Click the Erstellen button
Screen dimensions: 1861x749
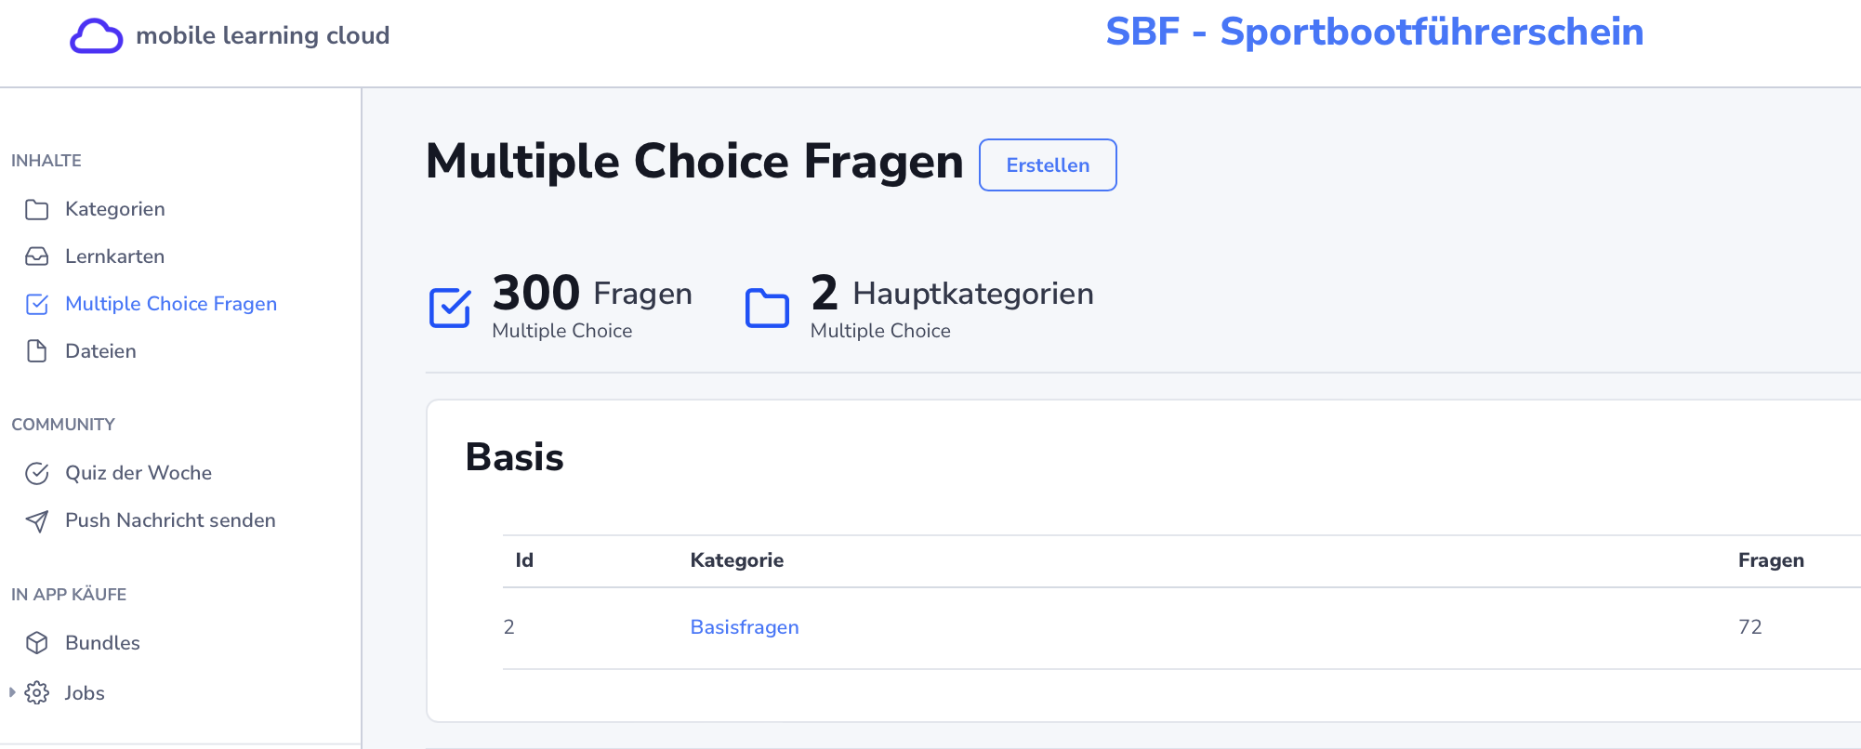pos(1048,165)
